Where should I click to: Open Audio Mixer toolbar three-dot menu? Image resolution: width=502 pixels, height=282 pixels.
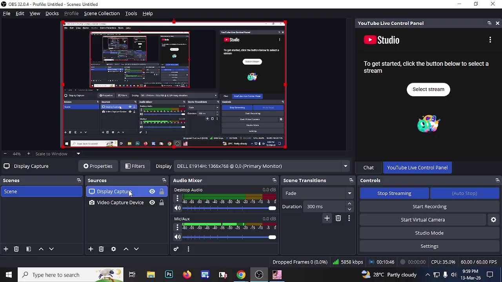coord(188,249)
